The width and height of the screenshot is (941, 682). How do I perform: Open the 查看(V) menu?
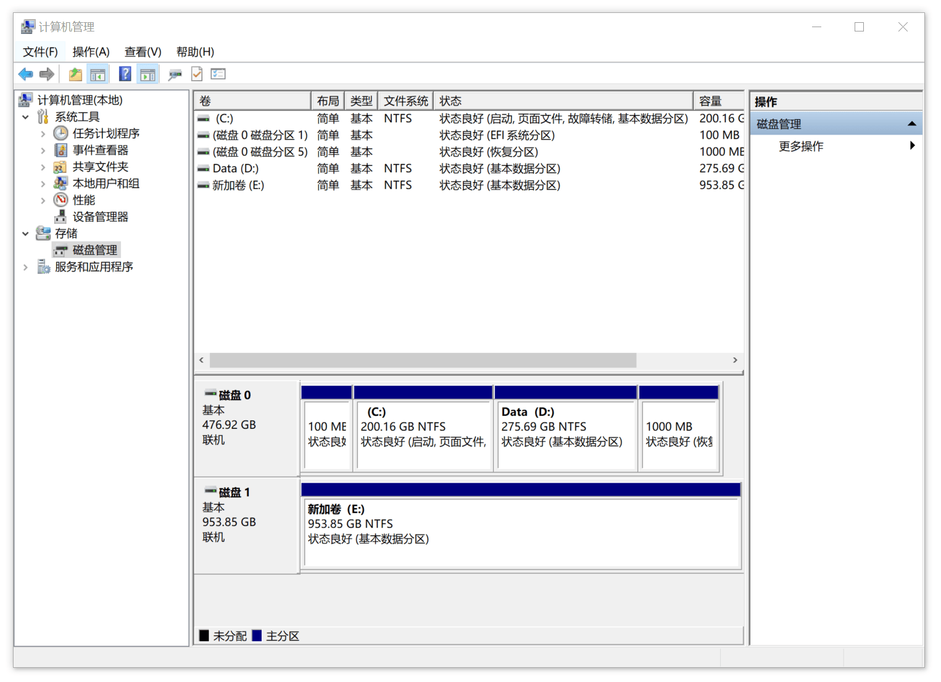point(143,52)
